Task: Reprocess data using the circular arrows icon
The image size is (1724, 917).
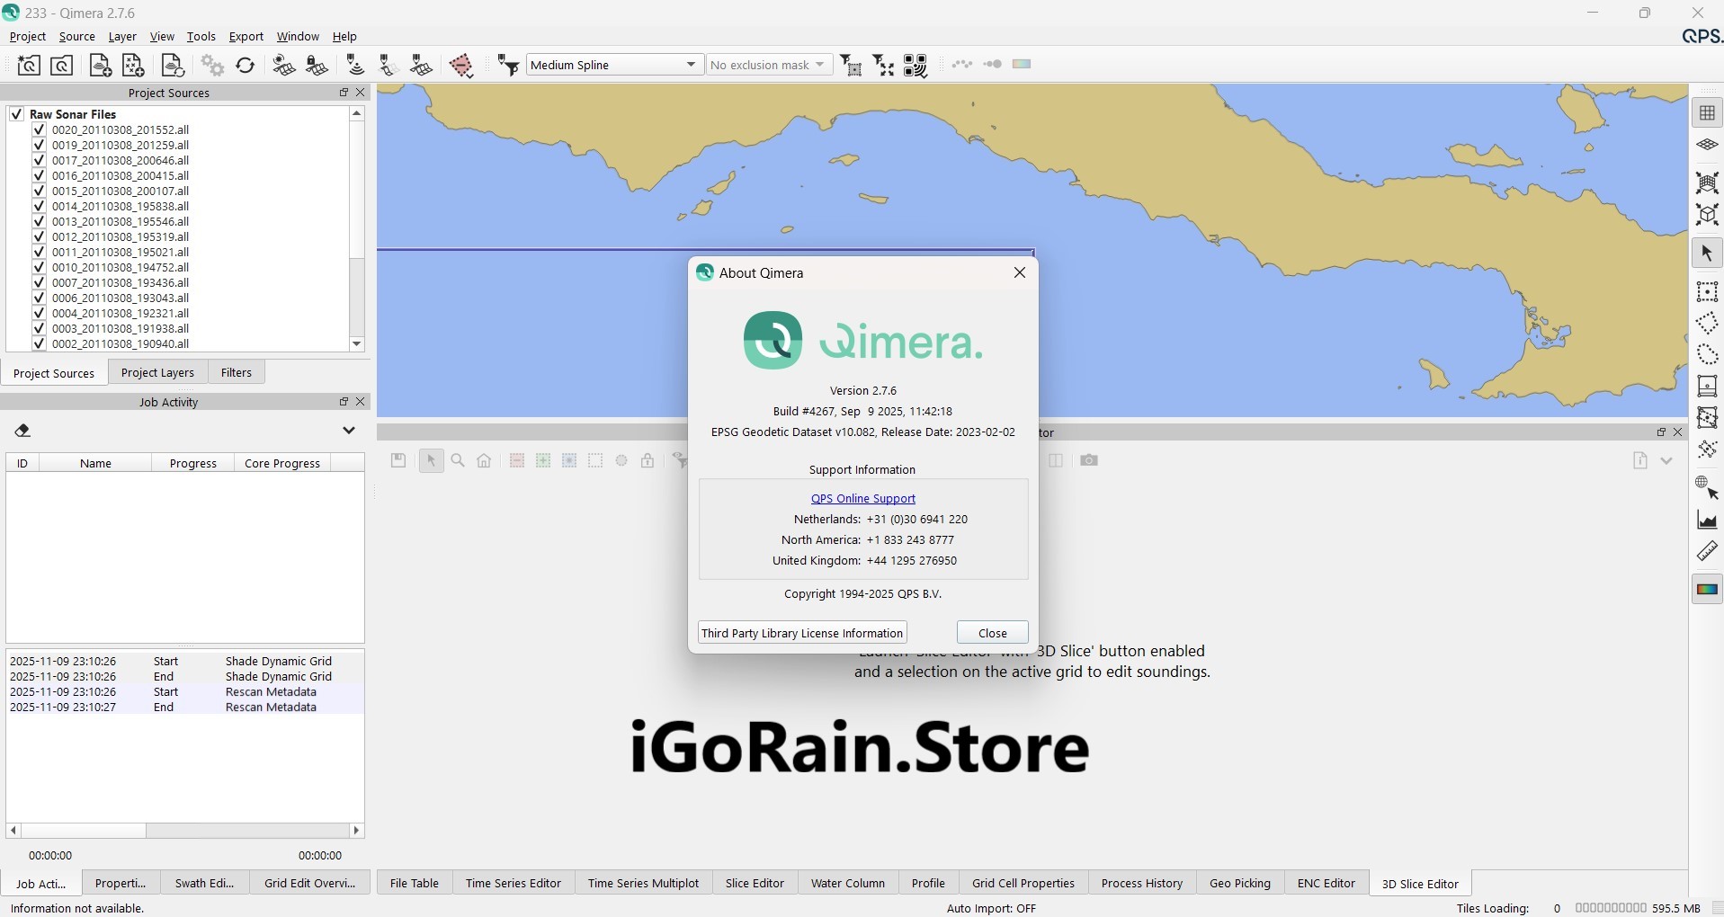Action: 245,65
